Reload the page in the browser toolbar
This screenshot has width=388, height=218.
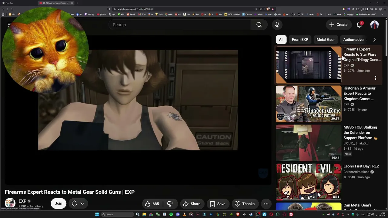click(x=13, y=9)
